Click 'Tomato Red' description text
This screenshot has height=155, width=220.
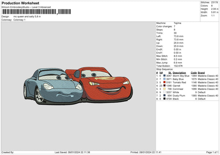pyautogui.click(x=179, y=83)
